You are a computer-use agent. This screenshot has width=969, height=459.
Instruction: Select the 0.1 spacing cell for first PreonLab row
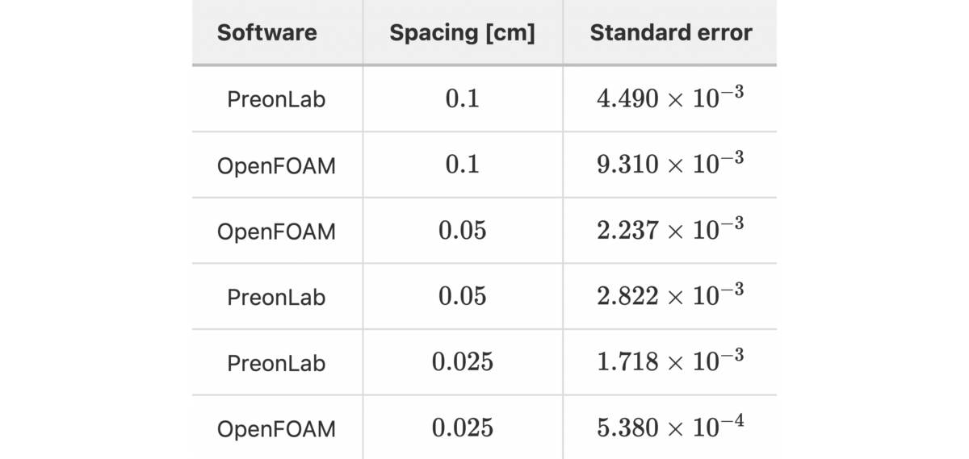point(462,98)
